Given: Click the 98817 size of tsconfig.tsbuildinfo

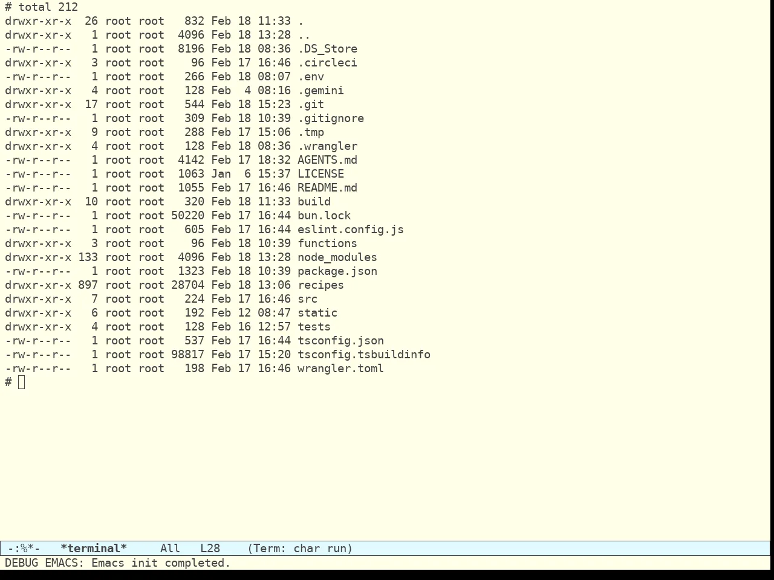Looking at the screenshot, I should (187, 355).
